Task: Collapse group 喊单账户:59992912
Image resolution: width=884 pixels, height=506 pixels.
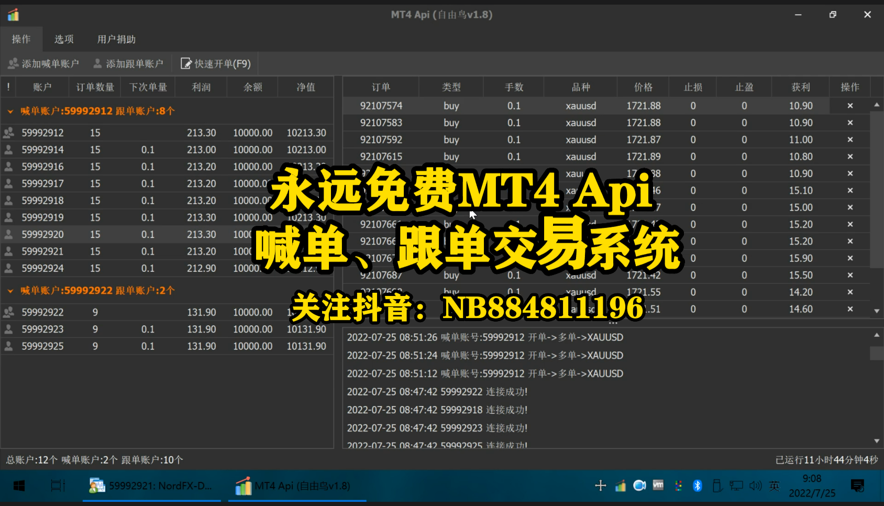Action: [x=10, y=111]
